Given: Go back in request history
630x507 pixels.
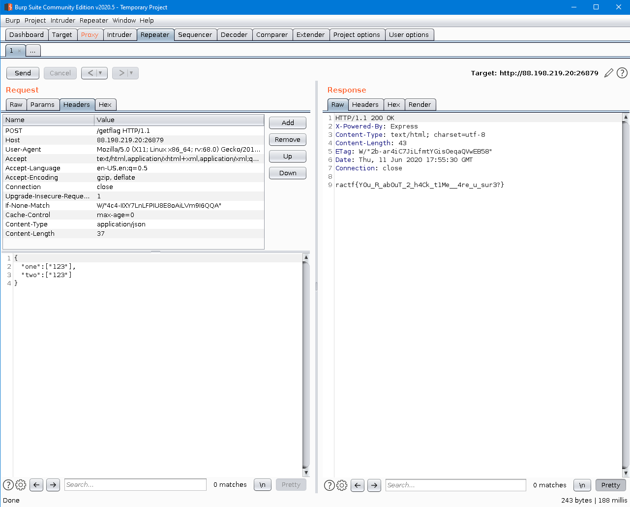Looking at the screenshot, I should pos(90,73).
